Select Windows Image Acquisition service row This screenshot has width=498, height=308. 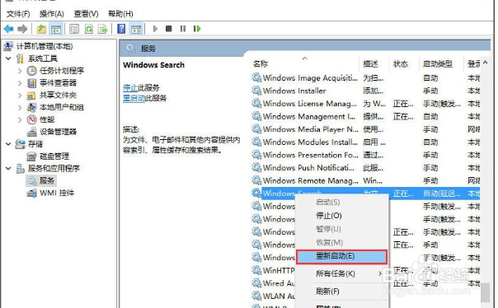pyautogui.click(x=366, y=77)
